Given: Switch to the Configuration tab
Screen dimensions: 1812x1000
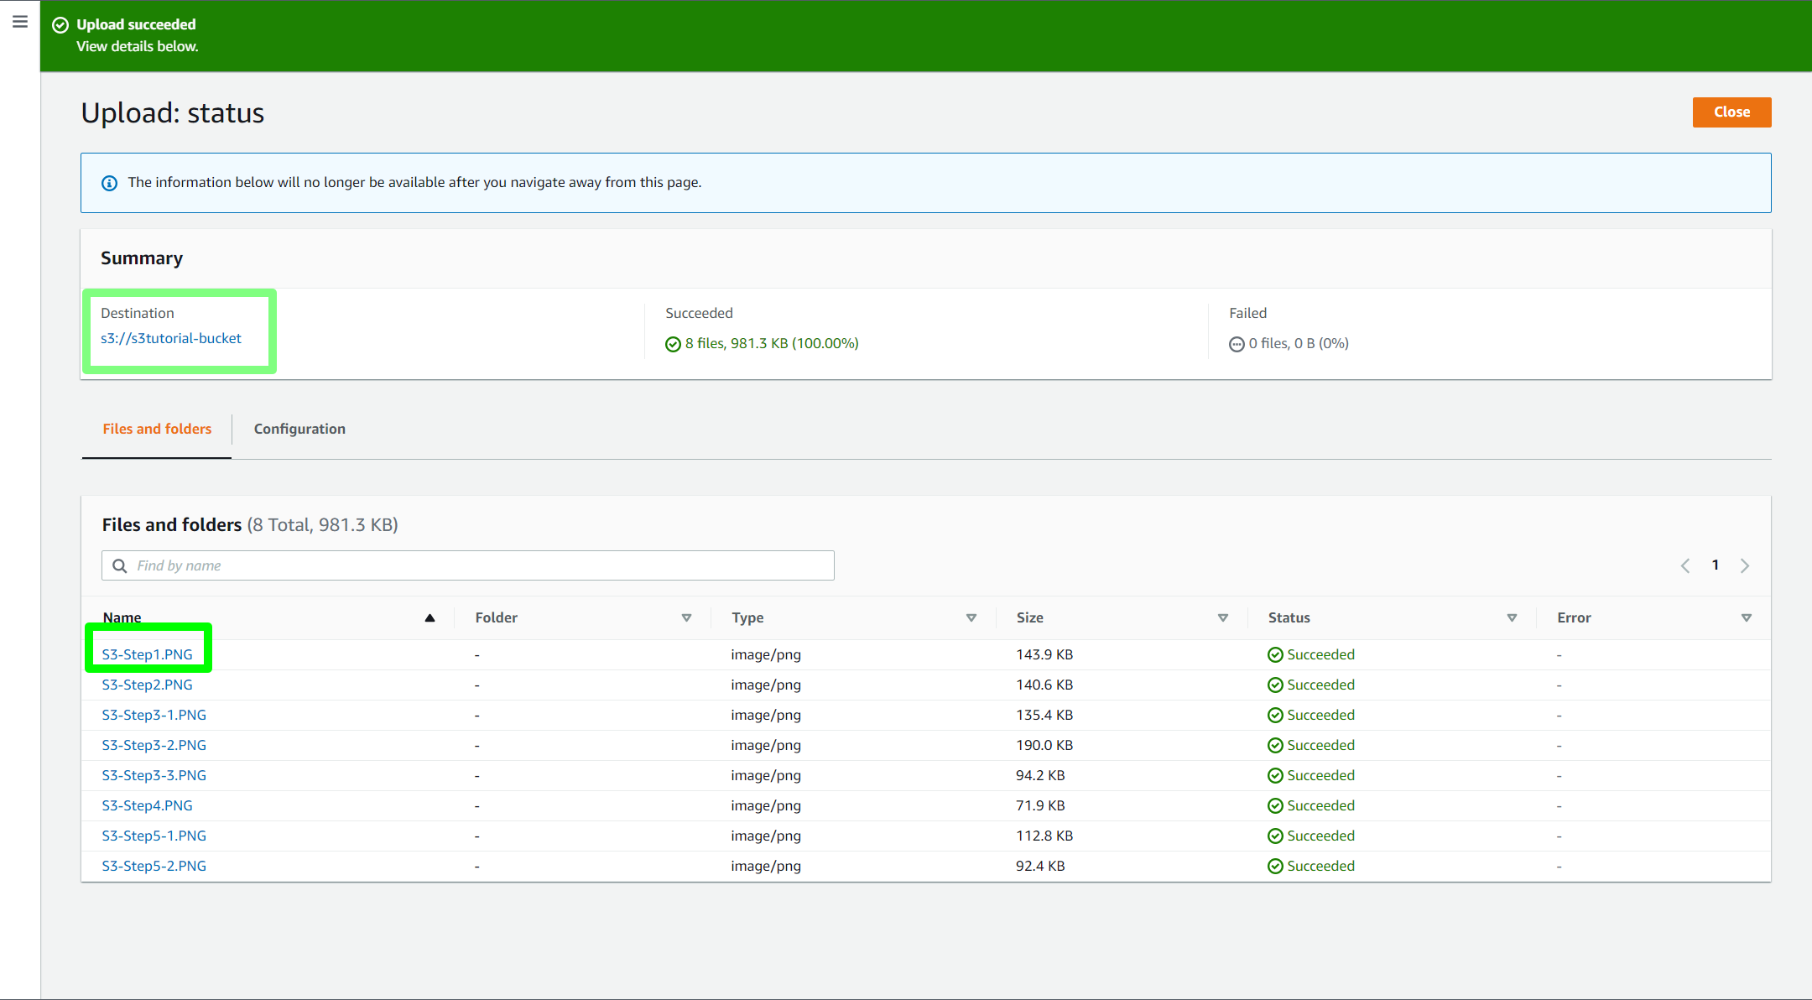Looking at the screenshot, I should point(299,429).
